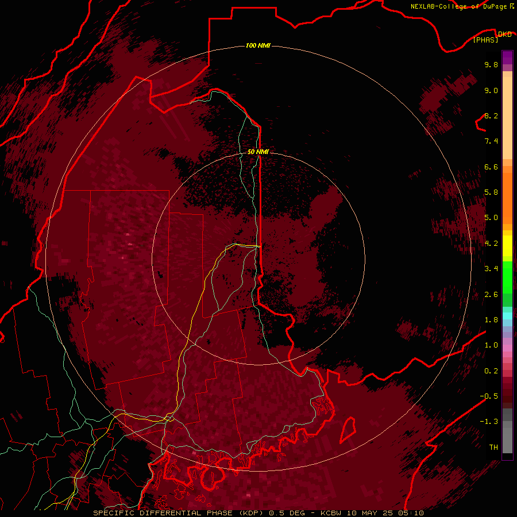Click the gray segment of the color bar
517x517 pixels.
click(507, 431)
